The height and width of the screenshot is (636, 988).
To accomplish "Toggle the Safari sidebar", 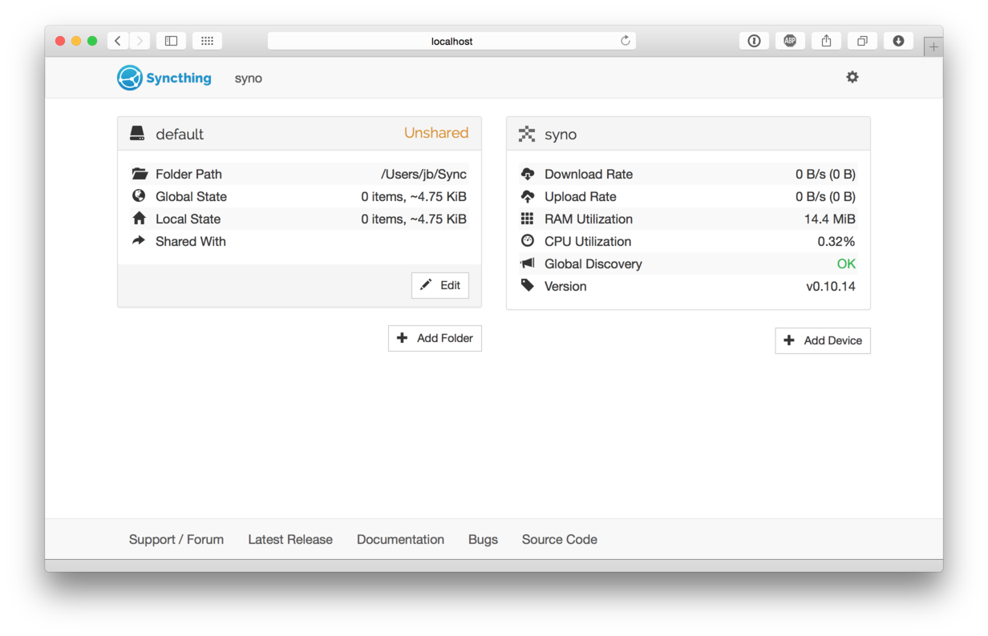I will 171,41.
